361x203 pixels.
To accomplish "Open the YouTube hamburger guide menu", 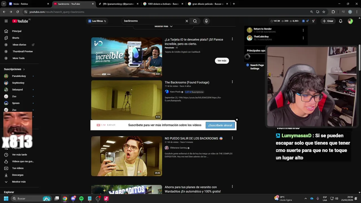I will (x=6, y=21).
